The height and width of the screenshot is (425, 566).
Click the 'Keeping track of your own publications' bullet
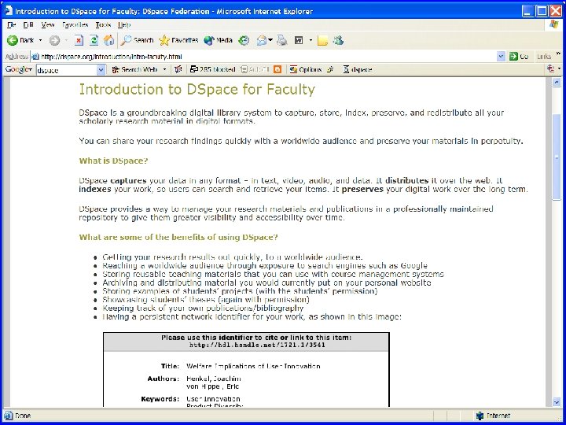click(203, 309)
